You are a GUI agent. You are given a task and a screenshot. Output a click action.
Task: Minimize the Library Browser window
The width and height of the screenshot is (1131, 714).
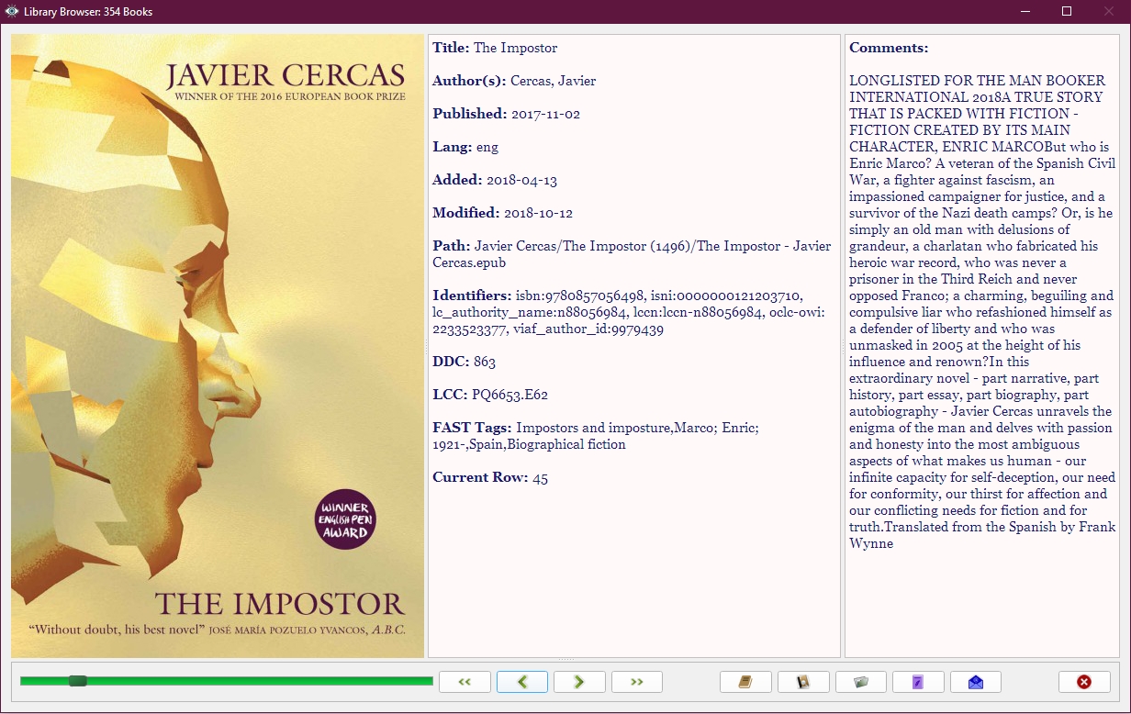click(x=1025, y=12)
